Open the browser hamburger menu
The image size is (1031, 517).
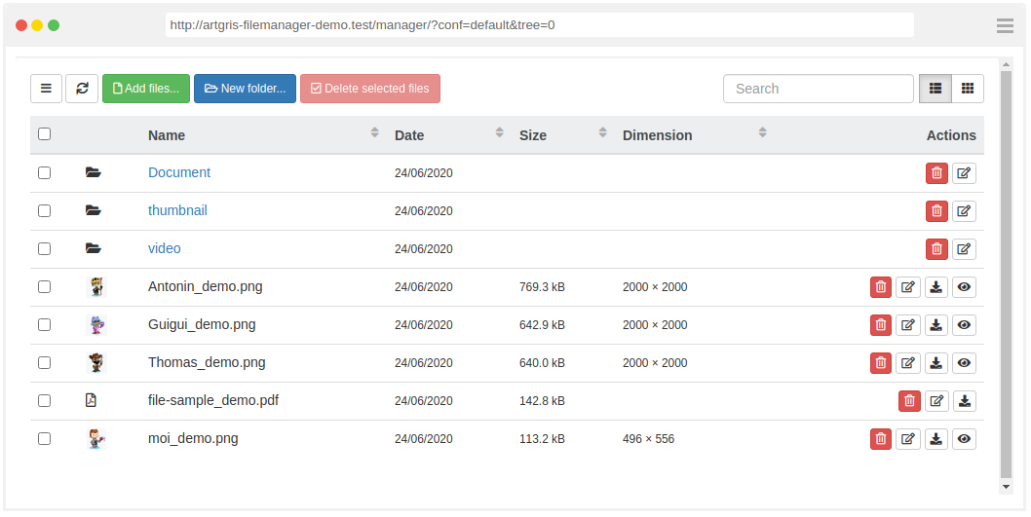[1005, 26]
